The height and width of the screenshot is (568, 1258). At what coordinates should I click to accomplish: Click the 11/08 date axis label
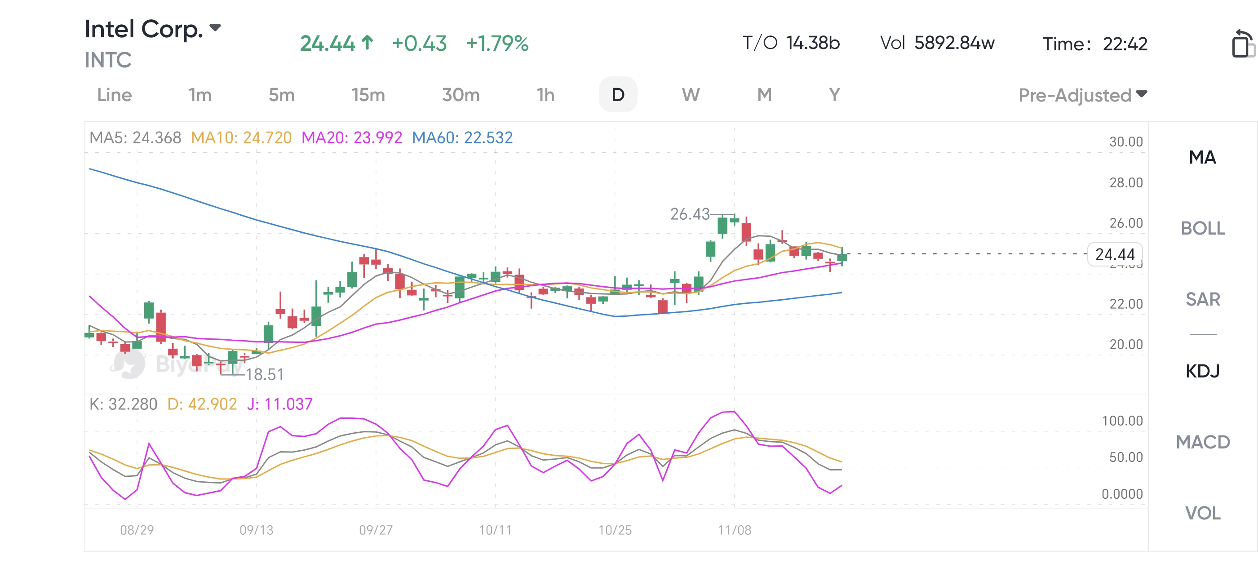(735, 530)
